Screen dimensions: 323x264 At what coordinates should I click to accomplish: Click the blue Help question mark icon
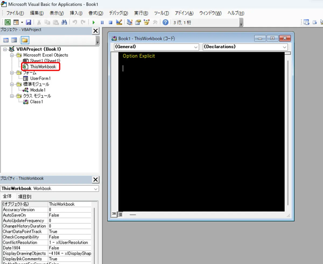(166, 22)
